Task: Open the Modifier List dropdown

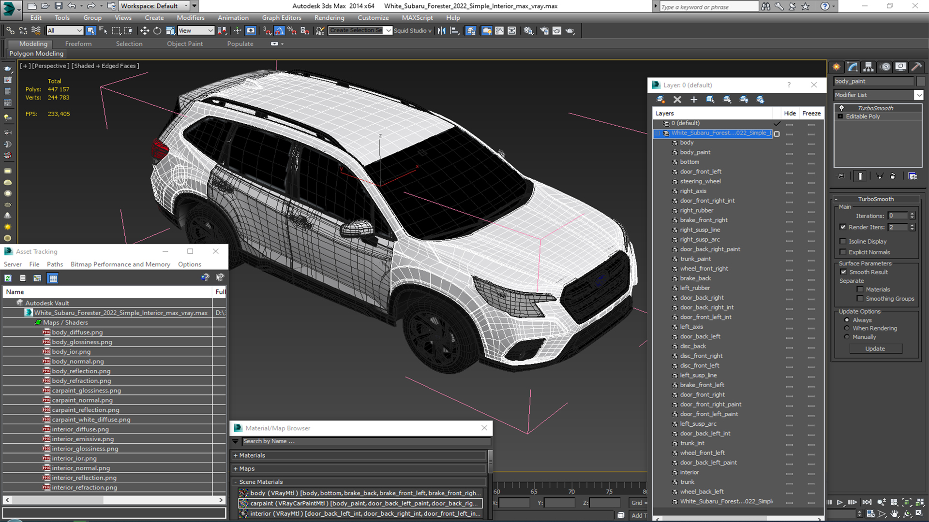Action: (918, 95)
